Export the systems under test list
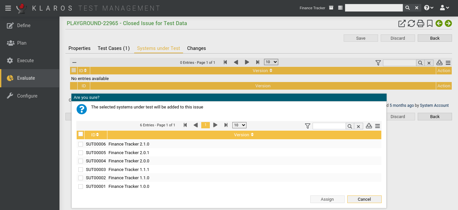Screen dimensions: 458x210 369,126
